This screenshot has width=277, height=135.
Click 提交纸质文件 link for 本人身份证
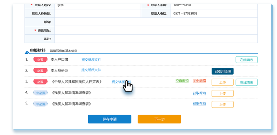[x=91, y=70]
